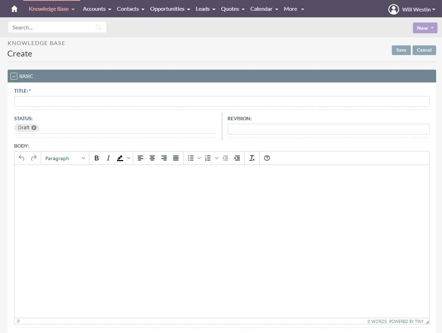Insert a bullet list
The height and width of the screenshot is (333, 442).
coord(191,158)
